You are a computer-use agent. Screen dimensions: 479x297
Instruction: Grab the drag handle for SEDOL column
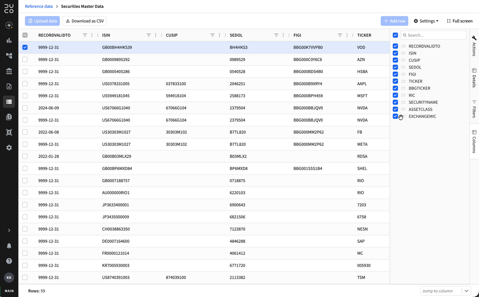(x=403, y=67)
